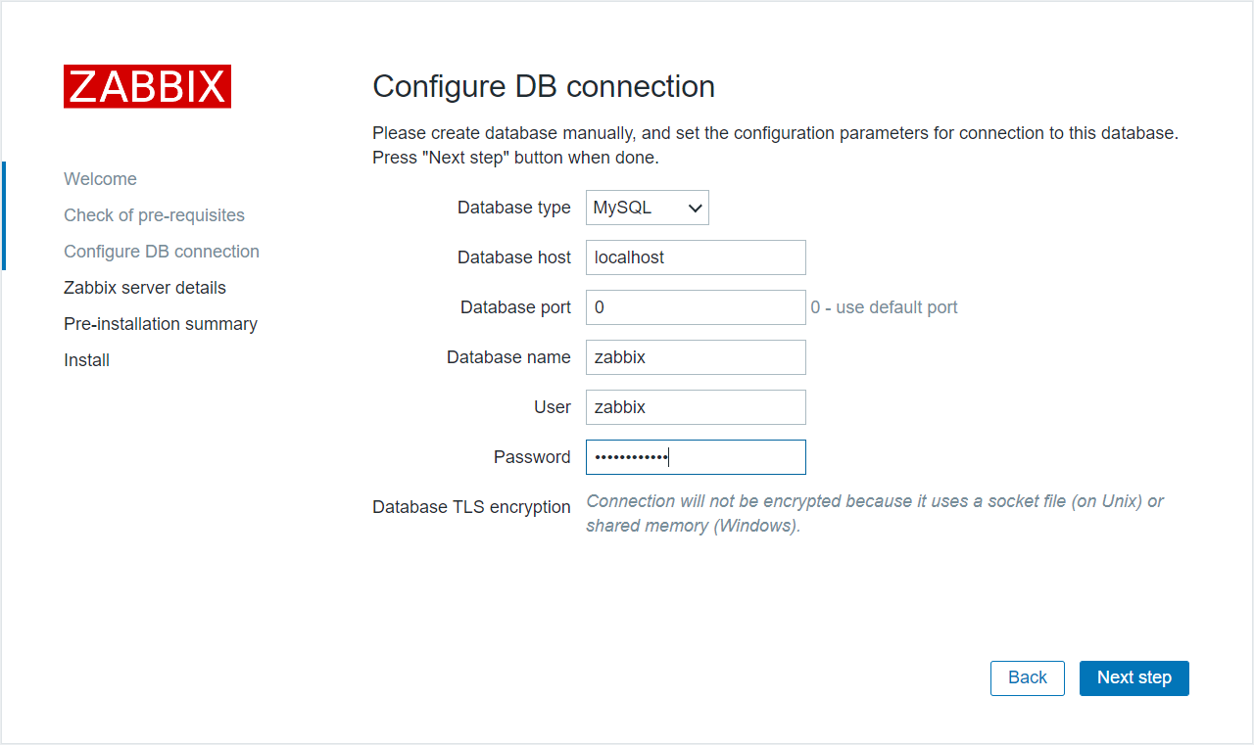
Task: Select the Install step in the sidebar
Action: (86, 360)
